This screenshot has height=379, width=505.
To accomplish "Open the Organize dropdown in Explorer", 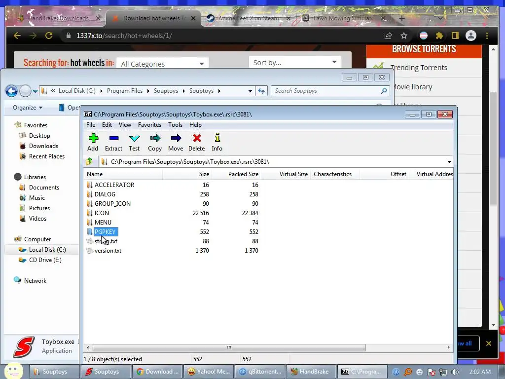I will click(28, 108).
